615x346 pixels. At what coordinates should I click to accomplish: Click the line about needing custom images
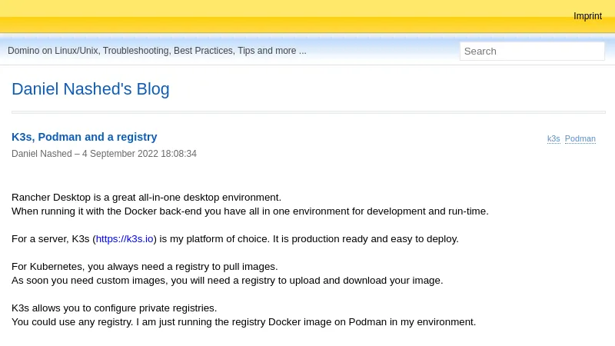coord(227,281)
